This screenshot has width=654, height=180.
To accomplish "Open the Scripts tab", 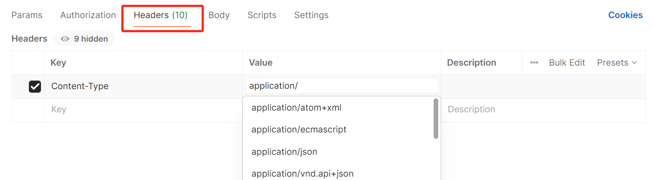I will [262, 15].
